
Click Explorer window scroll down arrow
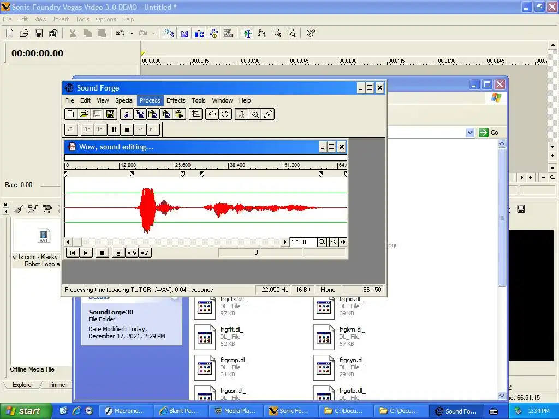502,396
